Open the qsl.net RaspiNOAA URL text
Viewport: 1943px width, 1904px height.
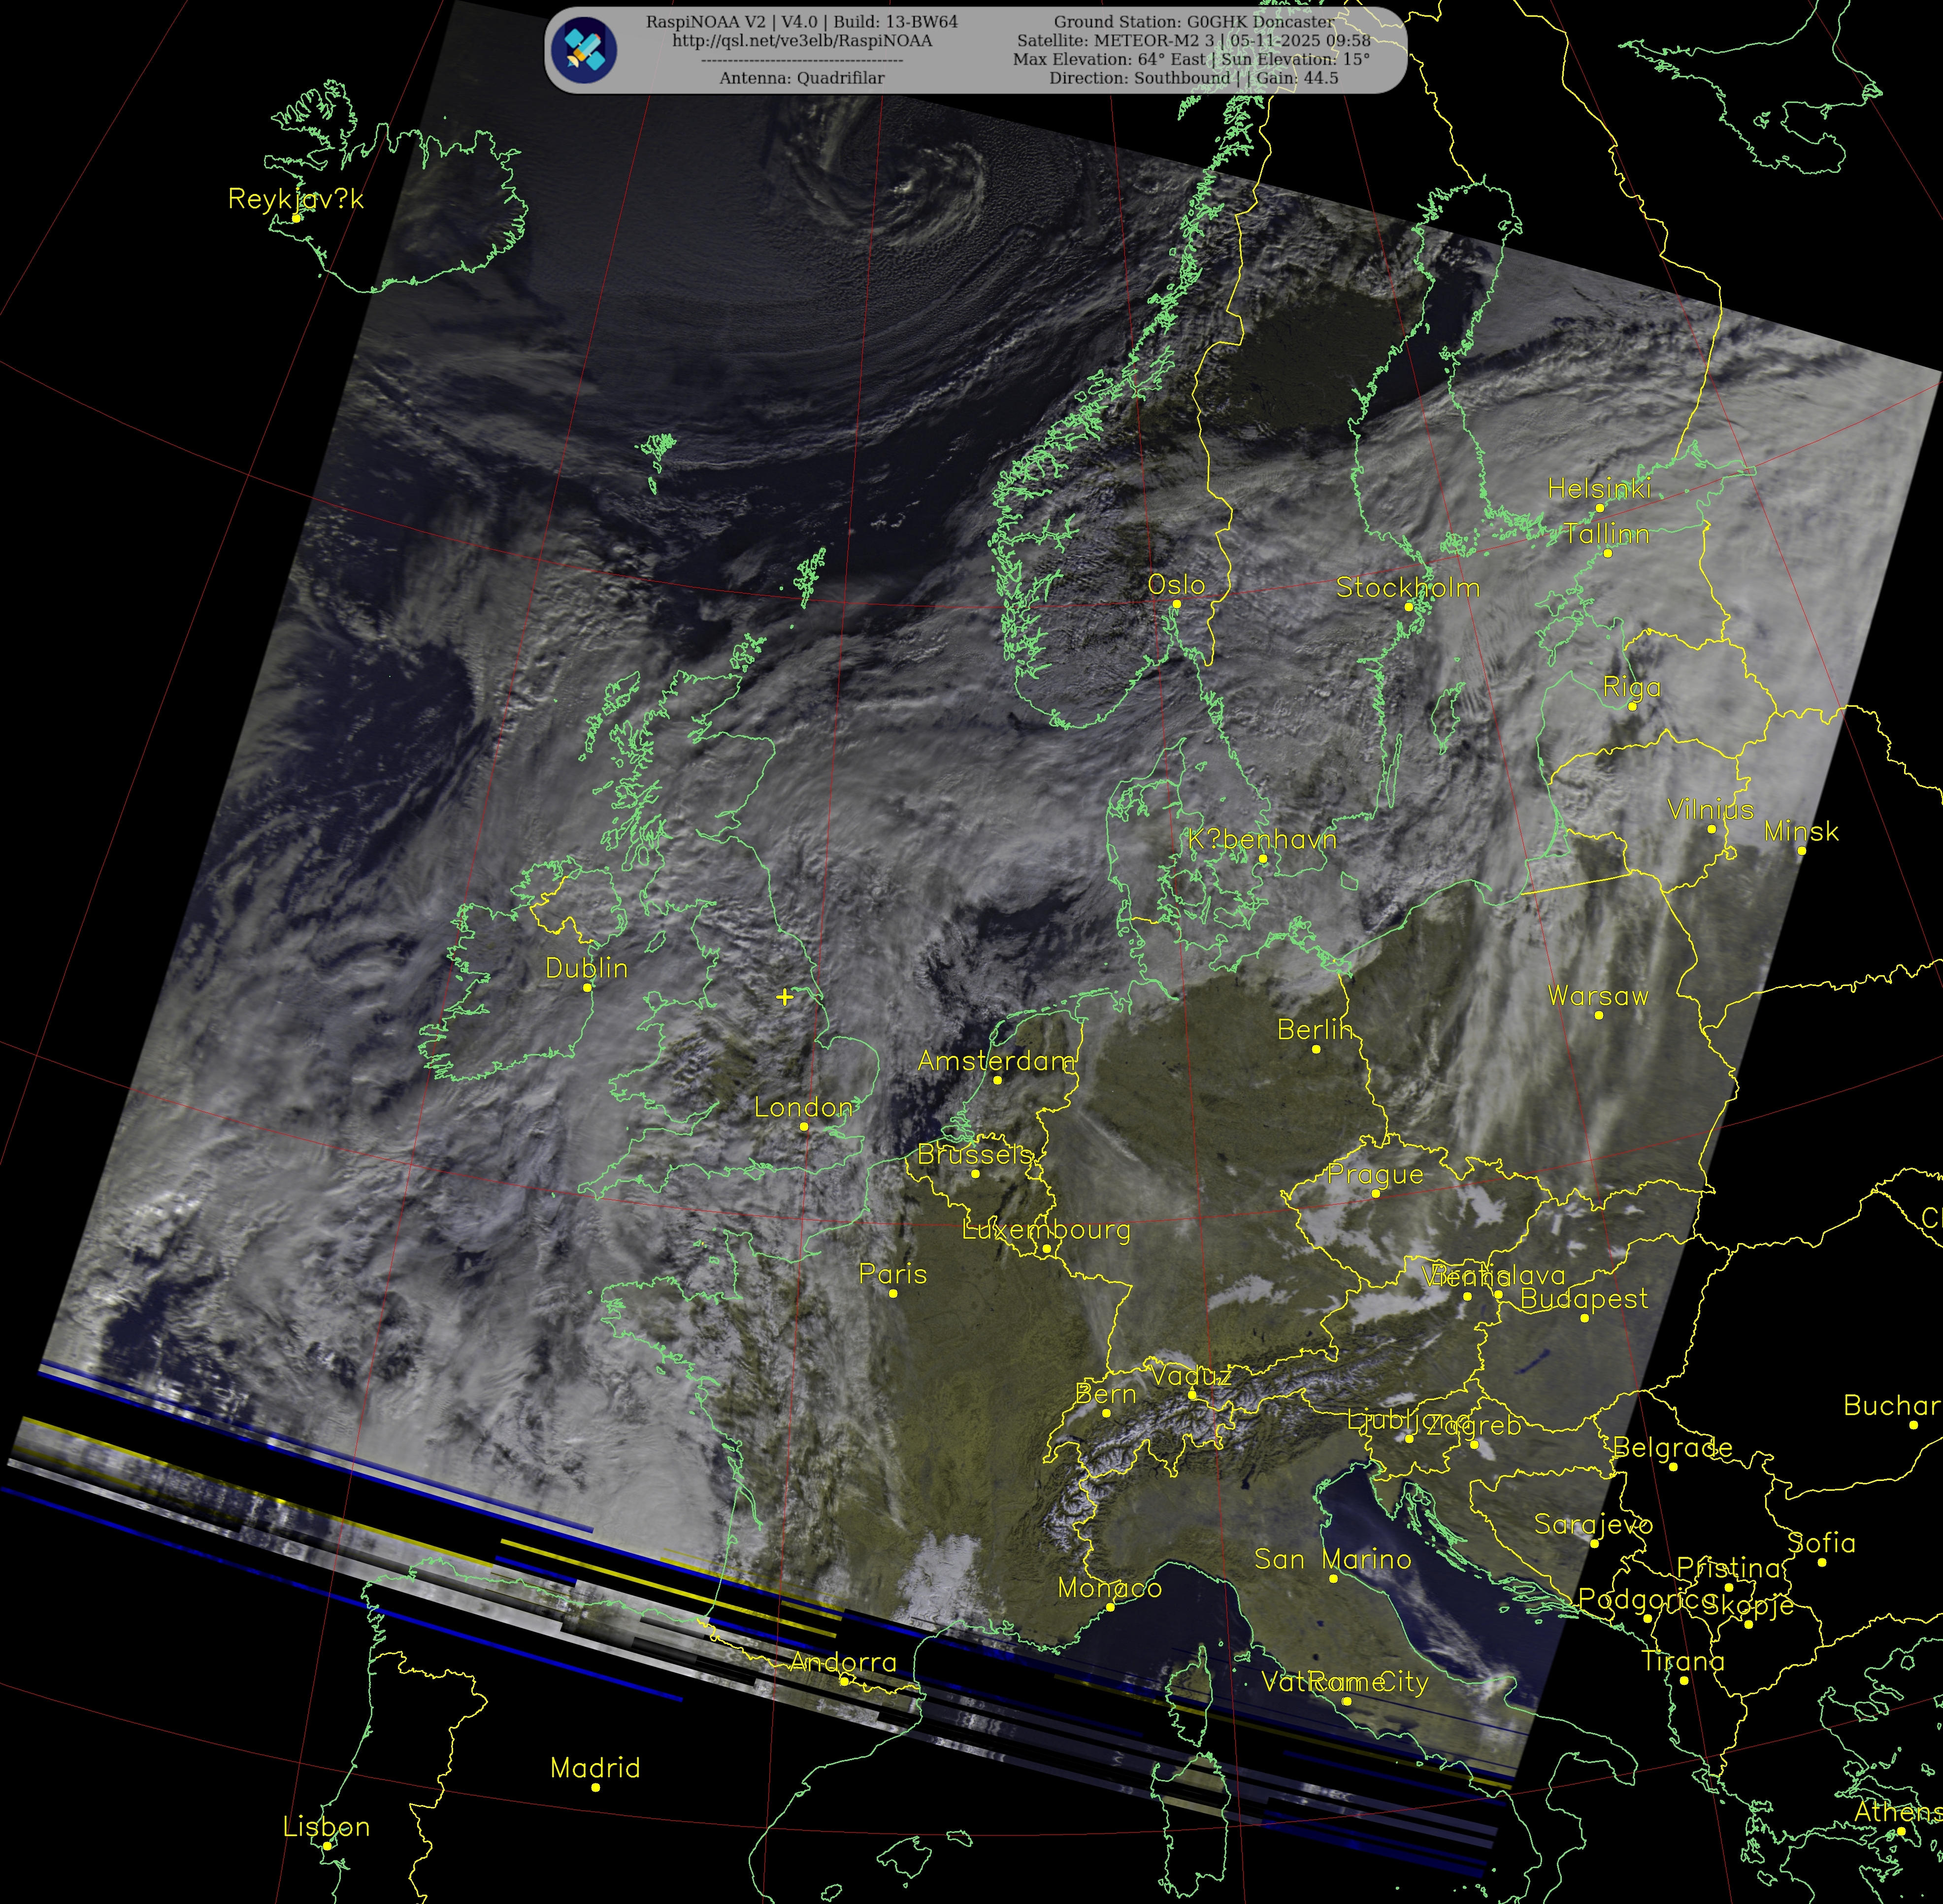point(802,41)
